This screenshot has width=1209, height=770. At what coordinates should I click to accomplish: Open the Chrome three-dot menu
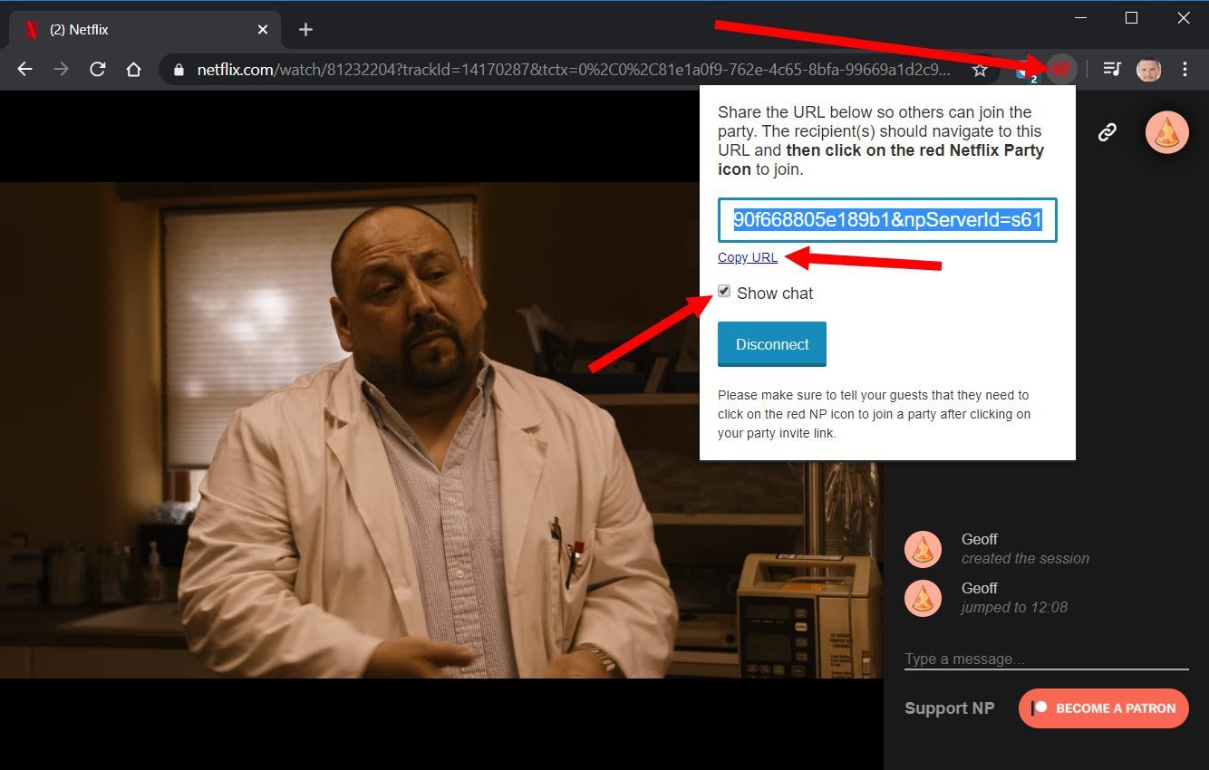pos(1185,69)
